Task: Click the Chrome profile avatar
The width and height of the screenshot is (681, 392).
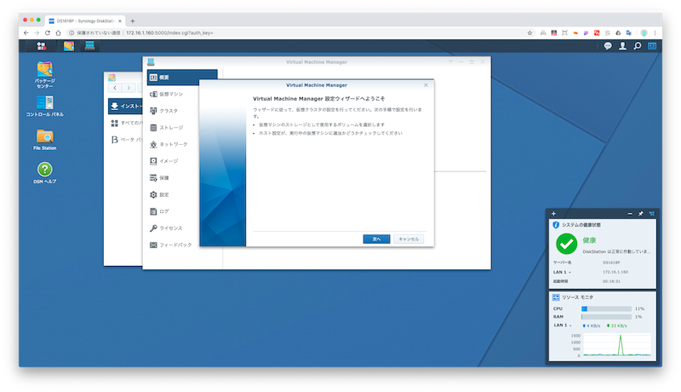Action: point(644,32)
